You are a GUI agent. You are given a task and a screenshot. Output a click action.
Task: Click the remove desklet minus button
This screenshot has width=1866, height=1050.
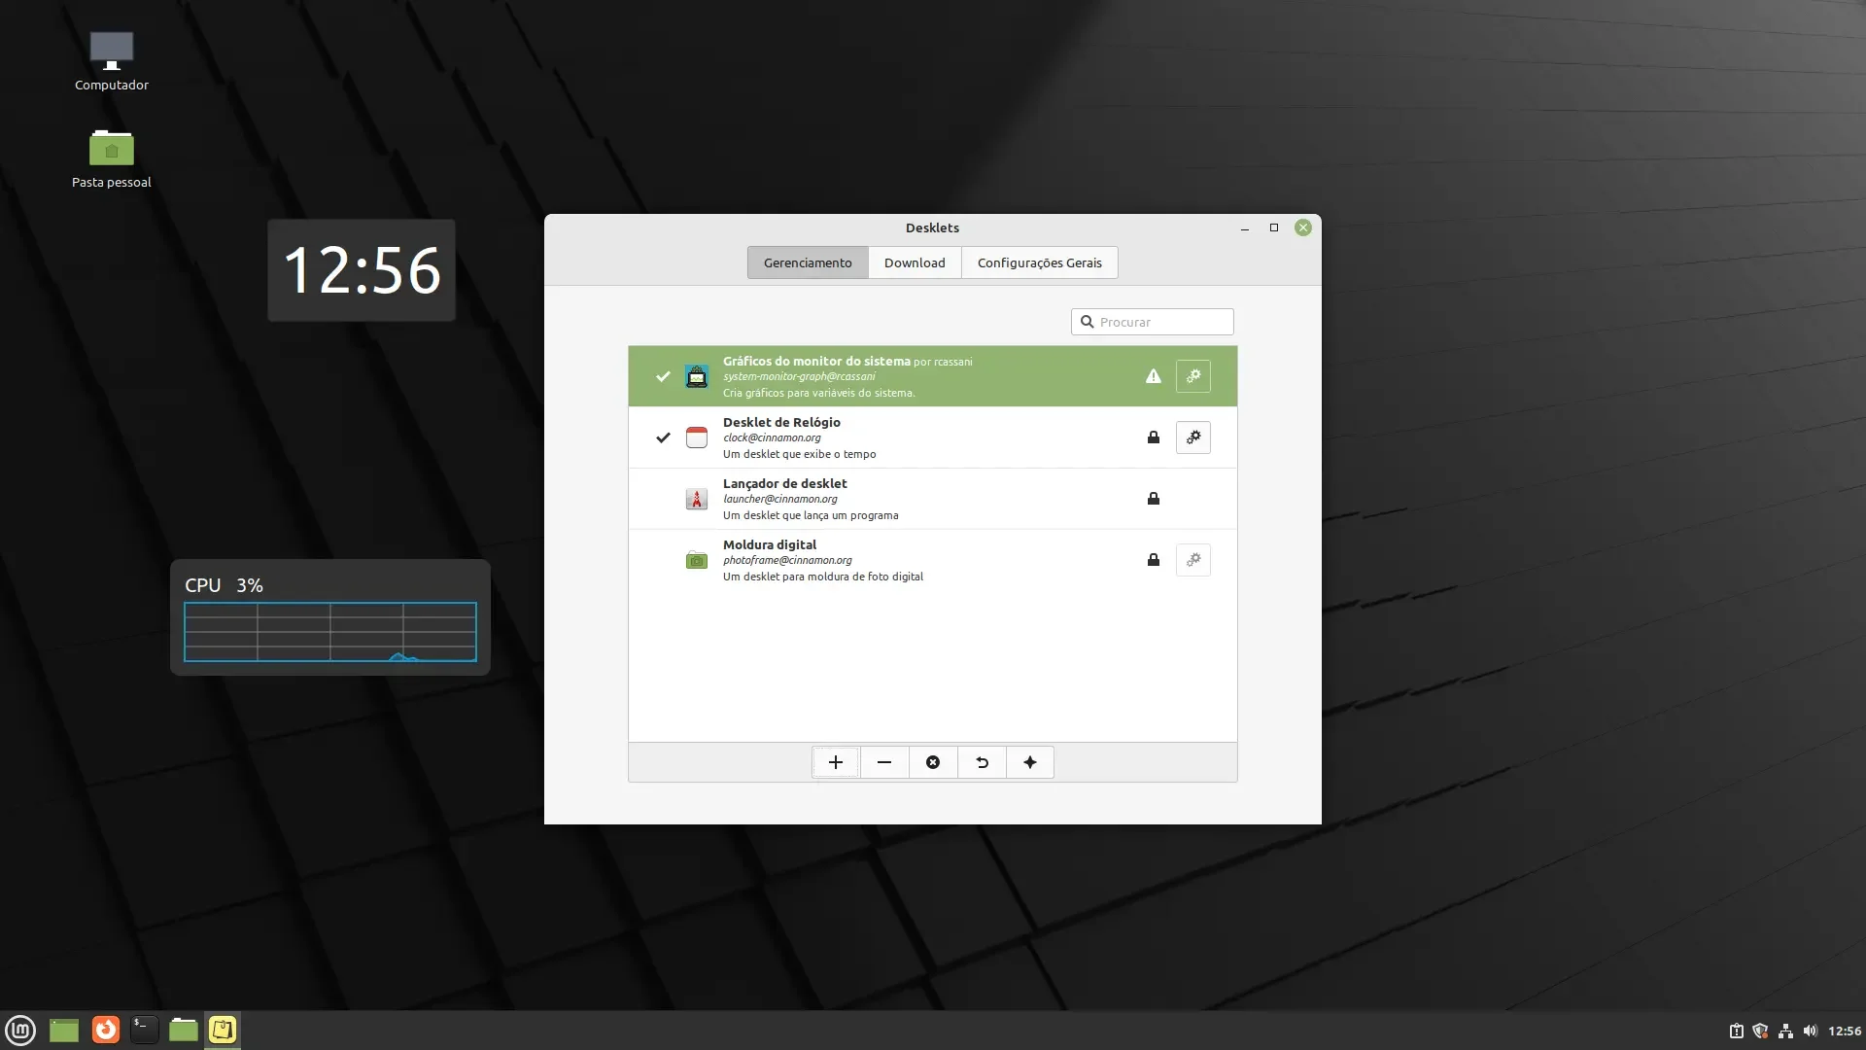pos(884,762)
